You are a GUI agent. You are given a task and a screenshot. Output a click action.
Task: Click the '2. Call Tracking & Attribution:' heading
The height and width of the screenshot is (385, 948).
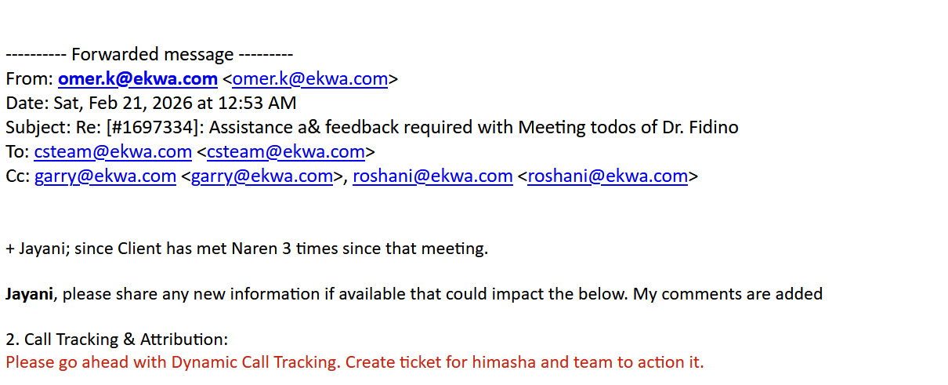coord(118,340)
